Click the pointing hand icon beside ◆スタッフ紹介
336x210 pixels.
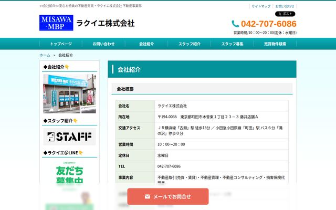[75, 121]
